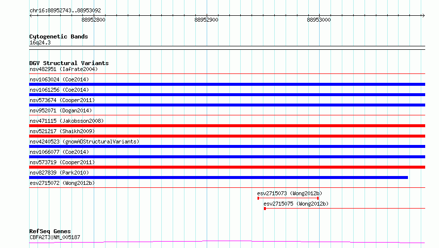The width and height of the screenshot is (439, 248).
Task: Click the red bar of nsv521217
Action: pyautogui.click(x=227, y=136)
